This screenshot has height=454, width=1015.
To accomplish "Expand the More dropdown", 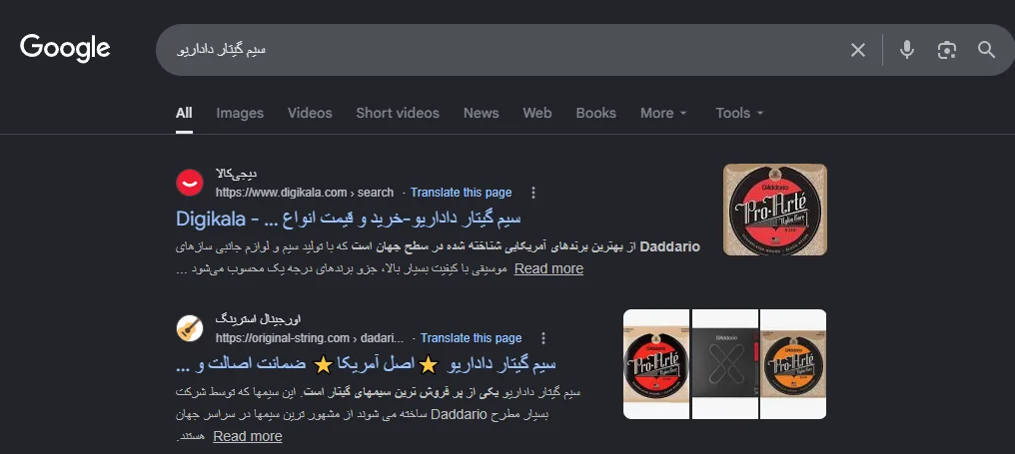I will (x=663, y=113).
